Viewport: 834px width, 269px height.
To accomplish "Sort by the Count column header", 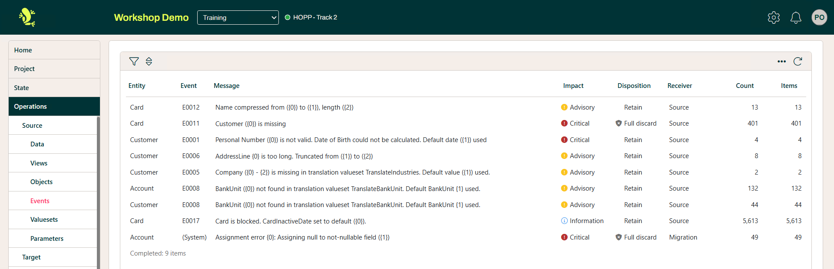I will pyautogui.click(x=745, y=86).
